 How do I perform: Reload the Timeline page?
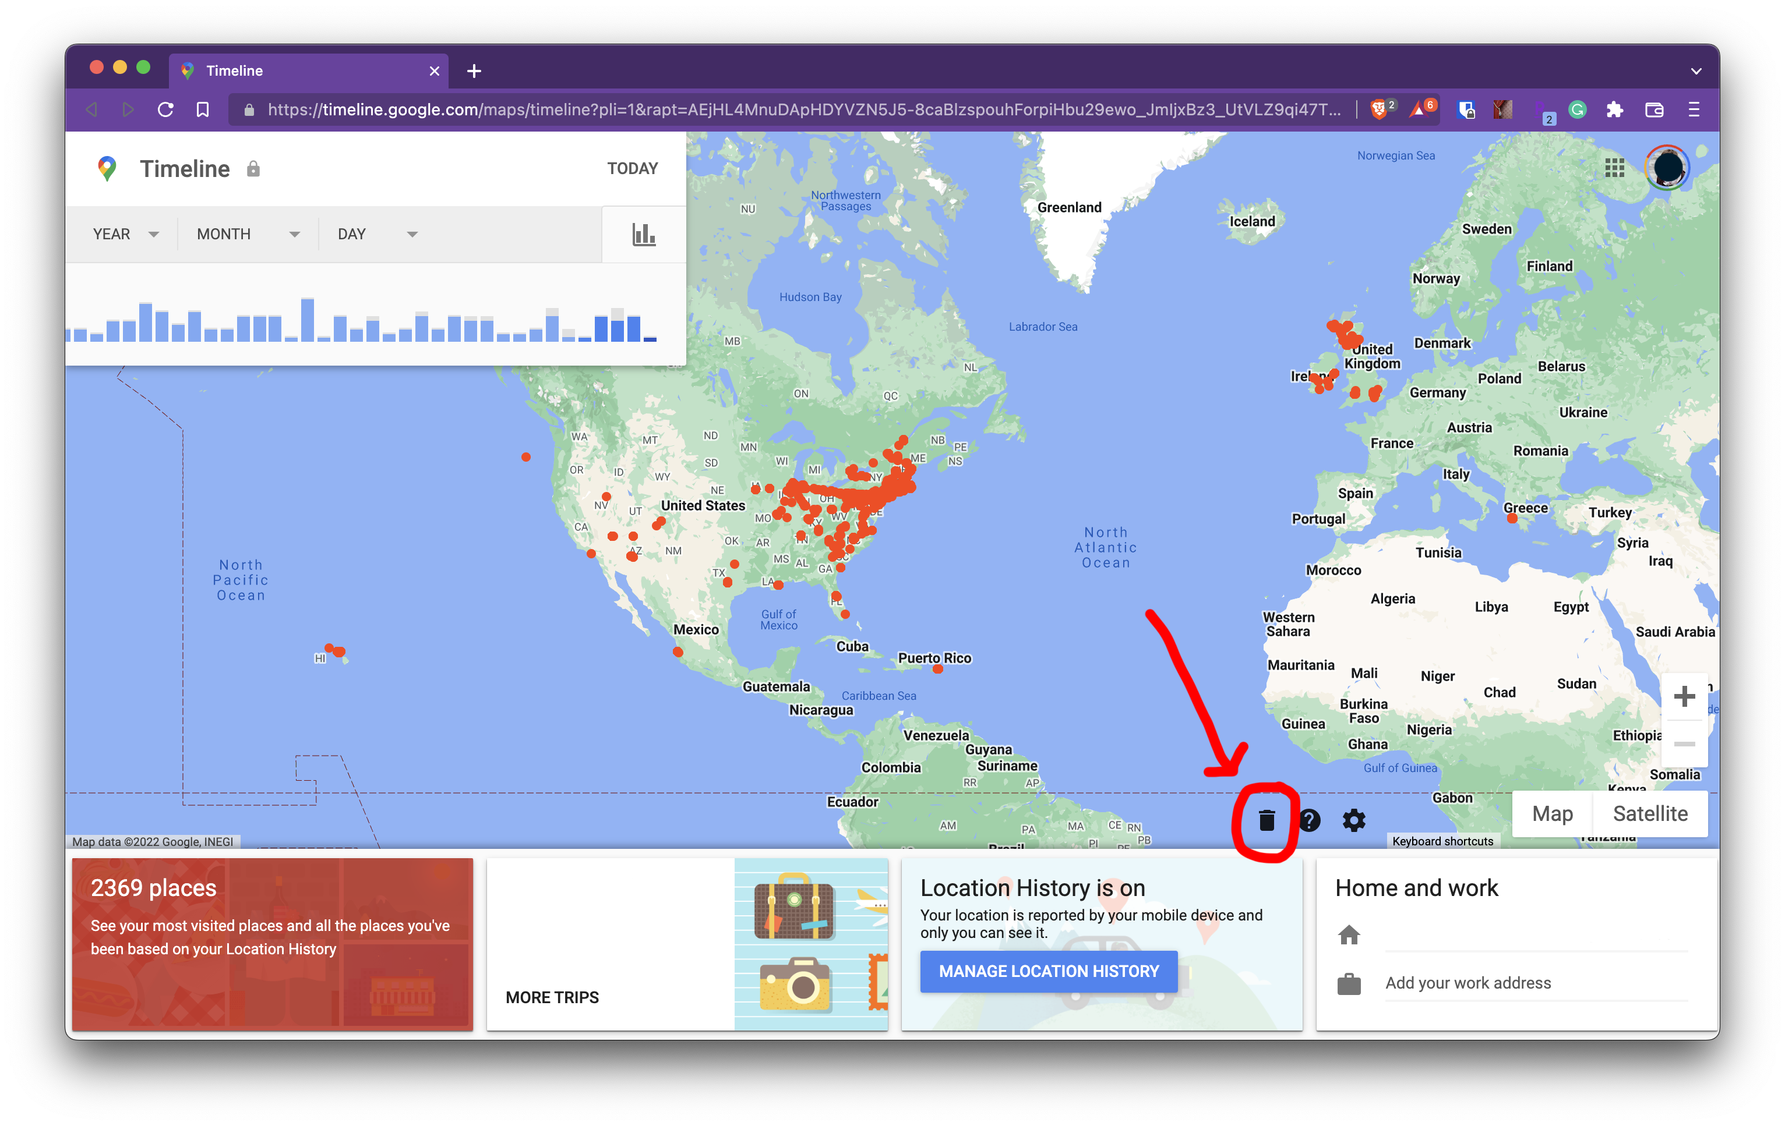tap(165, 109)
